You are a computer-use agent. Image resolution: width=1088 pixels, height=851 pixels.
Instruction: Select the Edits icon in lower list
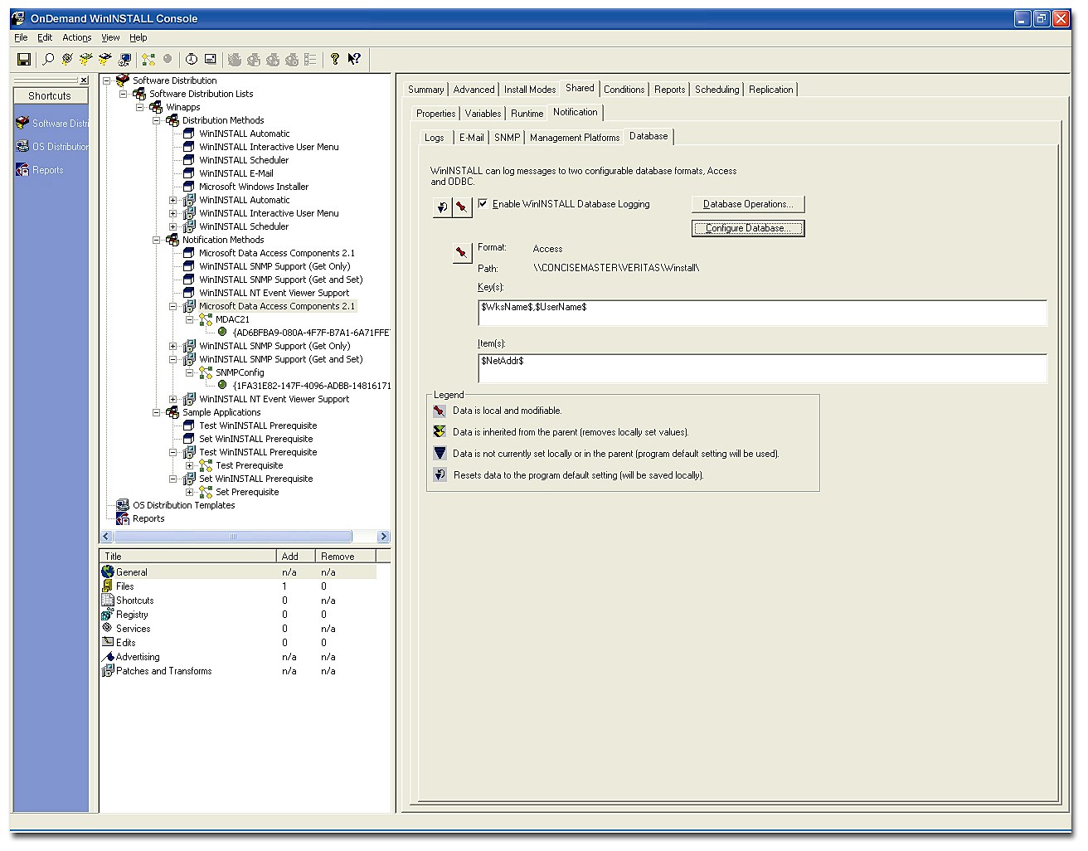click(108, 642)
